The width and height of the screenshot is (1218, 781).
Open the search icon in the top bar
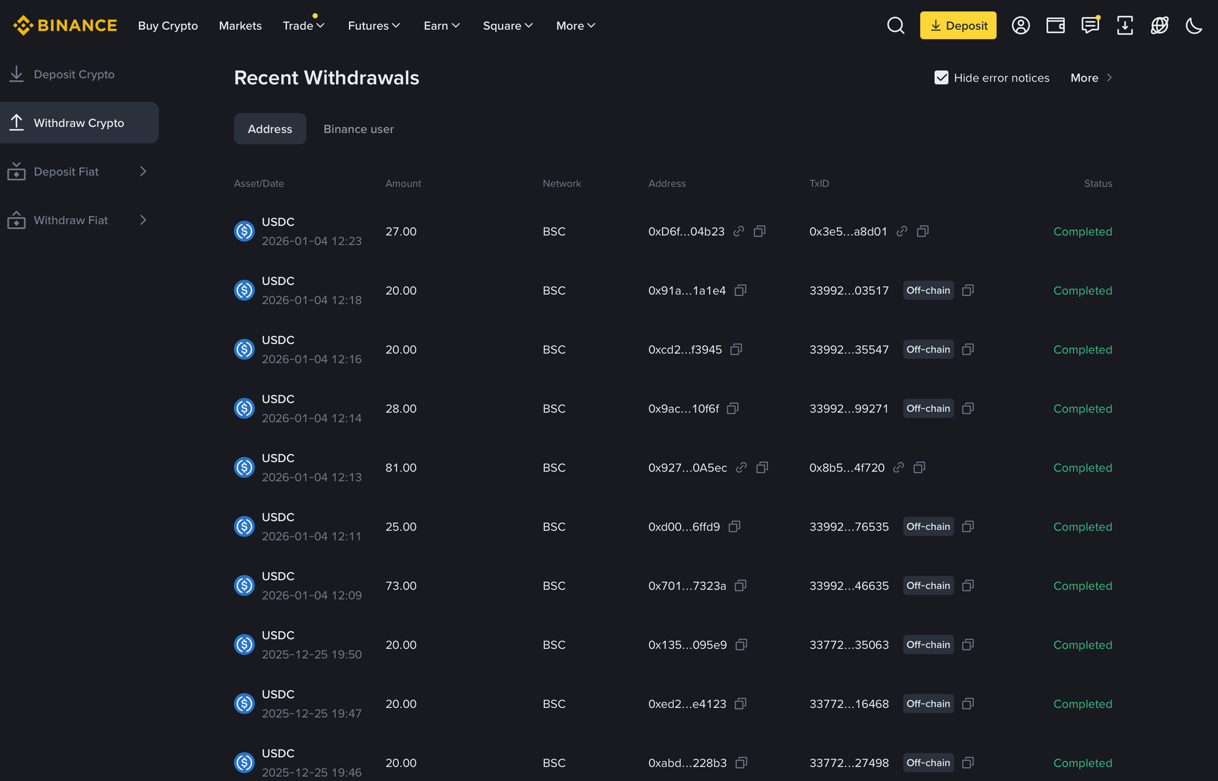tap(895, 25)
